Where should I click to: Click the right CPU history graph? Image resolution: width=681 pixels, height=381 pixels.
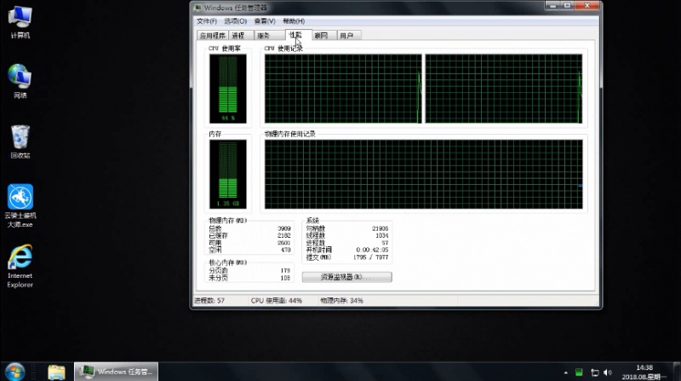click(504, 89)
